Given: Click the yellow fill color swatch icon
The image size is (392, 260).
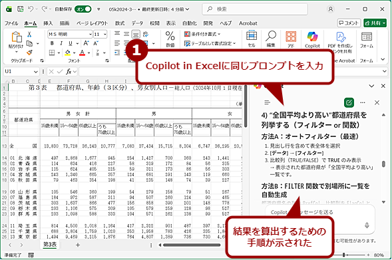Looking at the screenshot, I should click(x=67, y=53).
